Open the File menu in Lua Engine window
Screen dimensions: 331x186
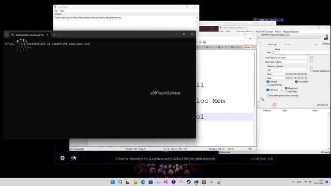(x=56, y=11)
